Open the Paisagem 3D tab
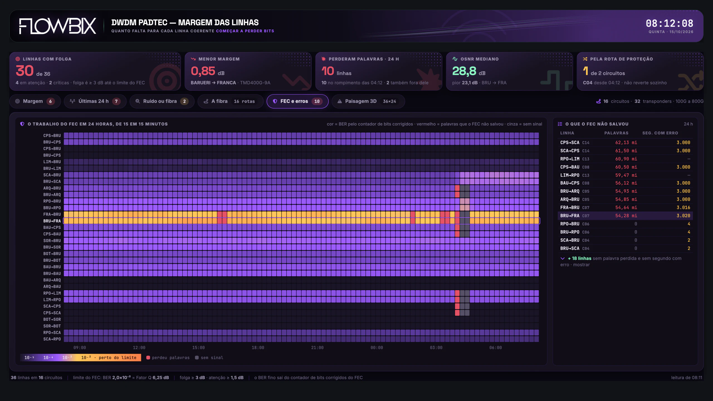713x401 pixels. point(368,101)
